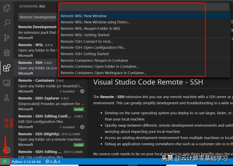Viewport: 233px width, 166px height.
Task: Install Remote - SSH: Explorer extension
Action: (79, 109)
